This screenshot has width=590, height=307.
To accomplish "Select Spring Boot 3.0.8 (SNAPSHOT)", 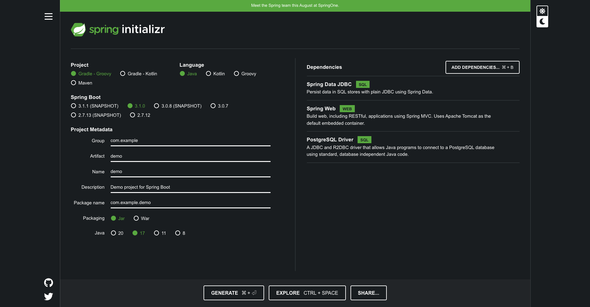I will coord(178,106).
